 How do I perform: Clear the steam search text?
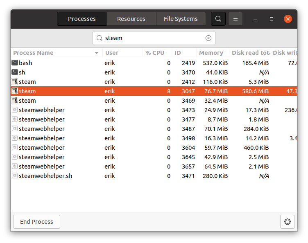coord(208,38)
